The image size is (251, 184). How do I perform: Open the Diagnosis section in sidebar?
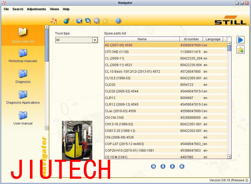coord(23,77)
